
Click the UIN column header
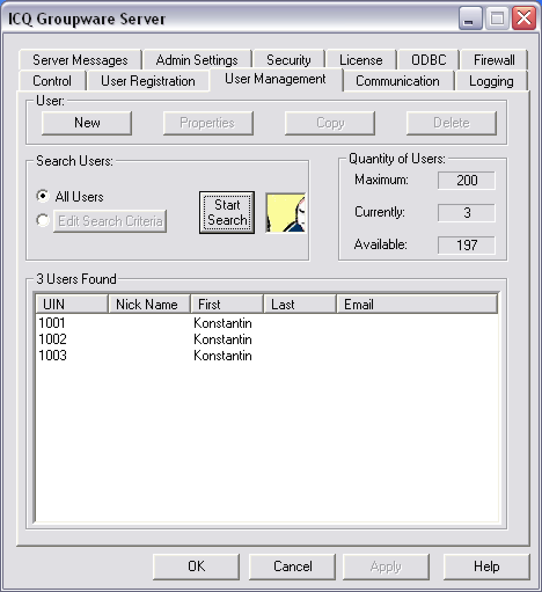(71, 303)
